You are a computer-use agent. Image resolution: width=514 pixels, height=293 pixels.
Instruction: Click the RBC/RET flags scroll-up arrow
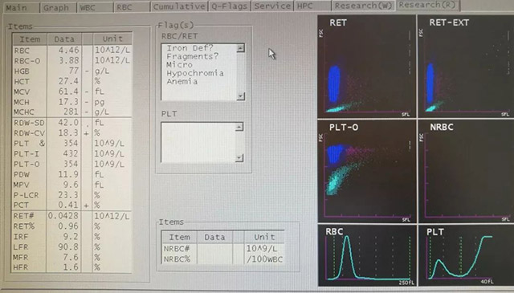click(x=240, y=48)
